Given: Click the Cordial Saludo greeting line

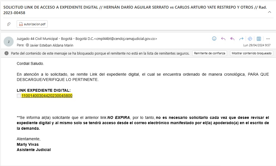Looking at the screenshot, I should click(30, 64).
